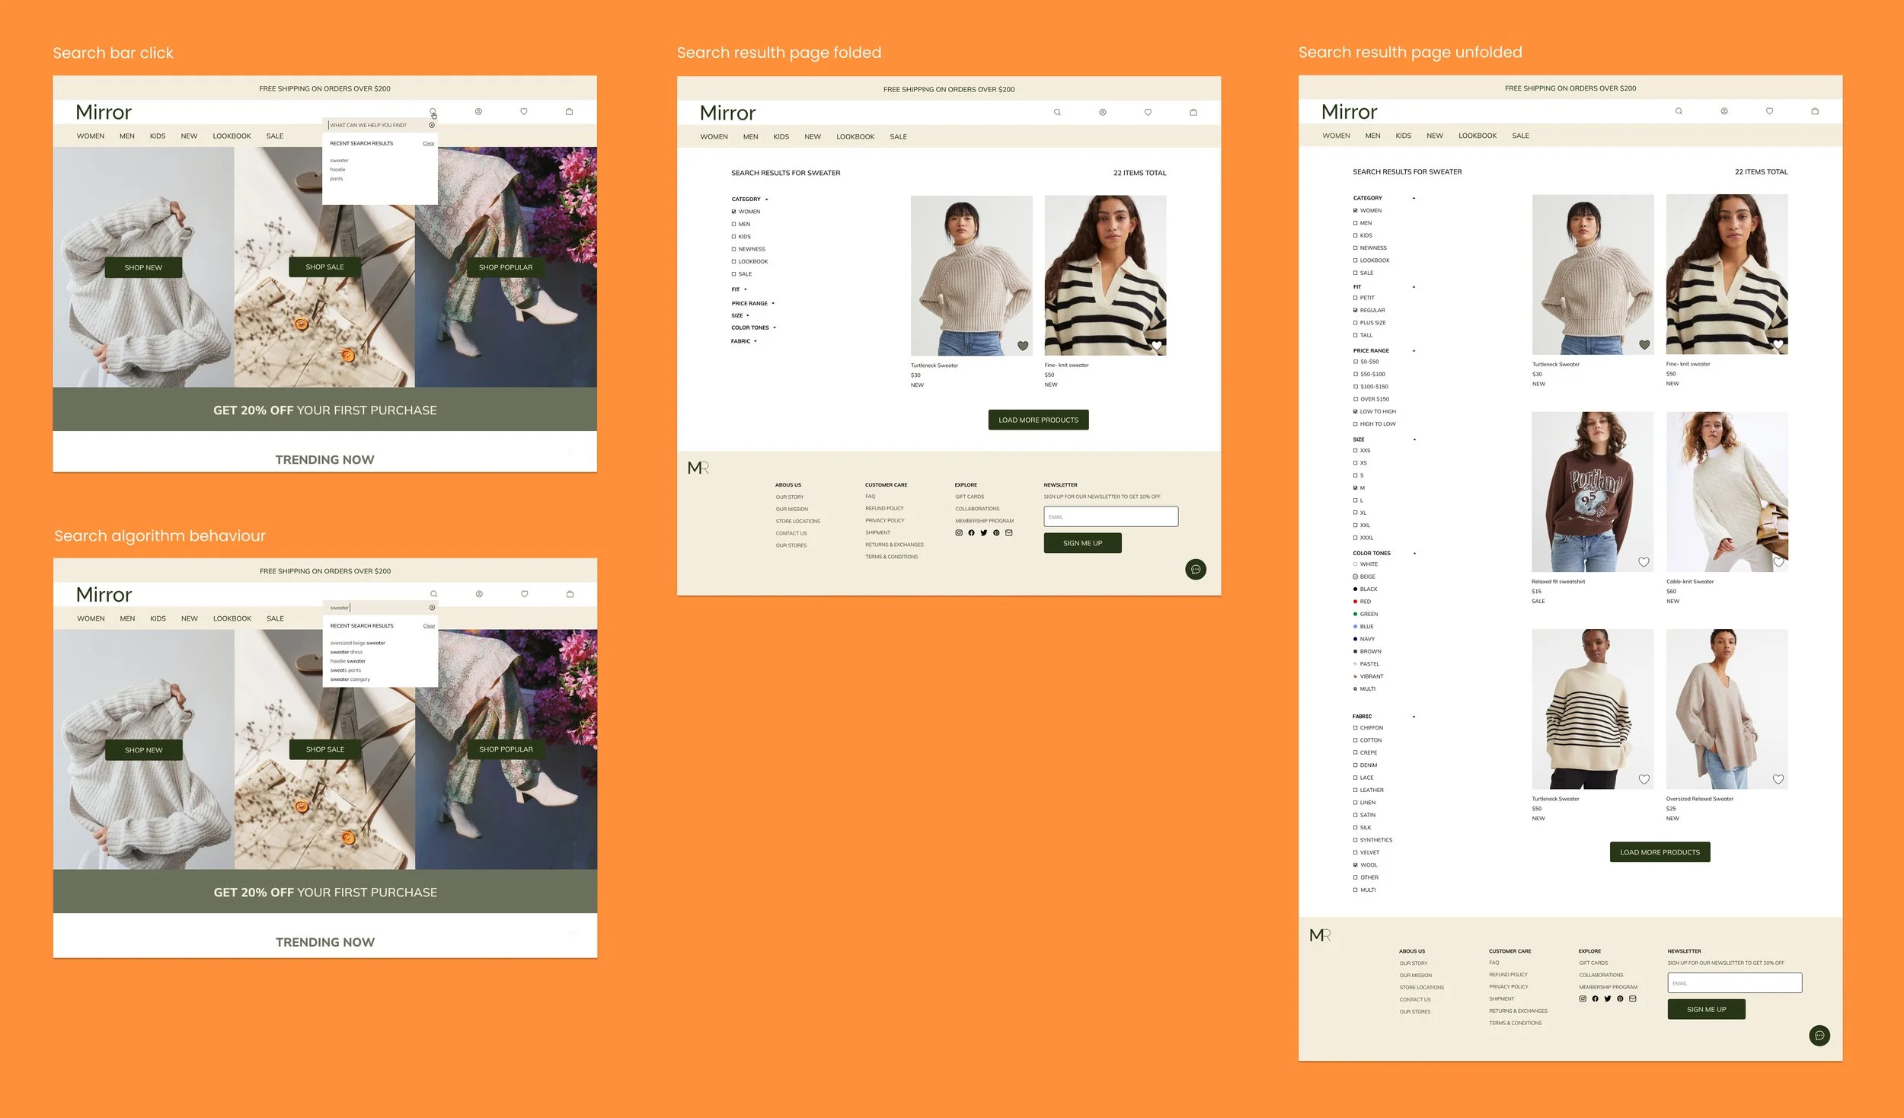Uncheck the REGULAR fit checkbox

(1356, 311)
